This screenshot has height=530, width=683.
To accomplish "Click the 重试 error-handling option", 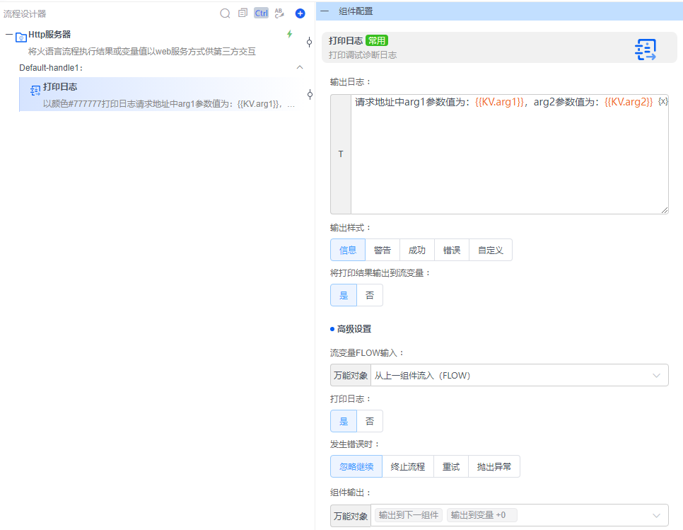I will click(x=451, y=466).
